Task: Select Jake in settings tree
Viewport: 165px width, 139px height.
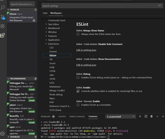Action: click(52, 75)
